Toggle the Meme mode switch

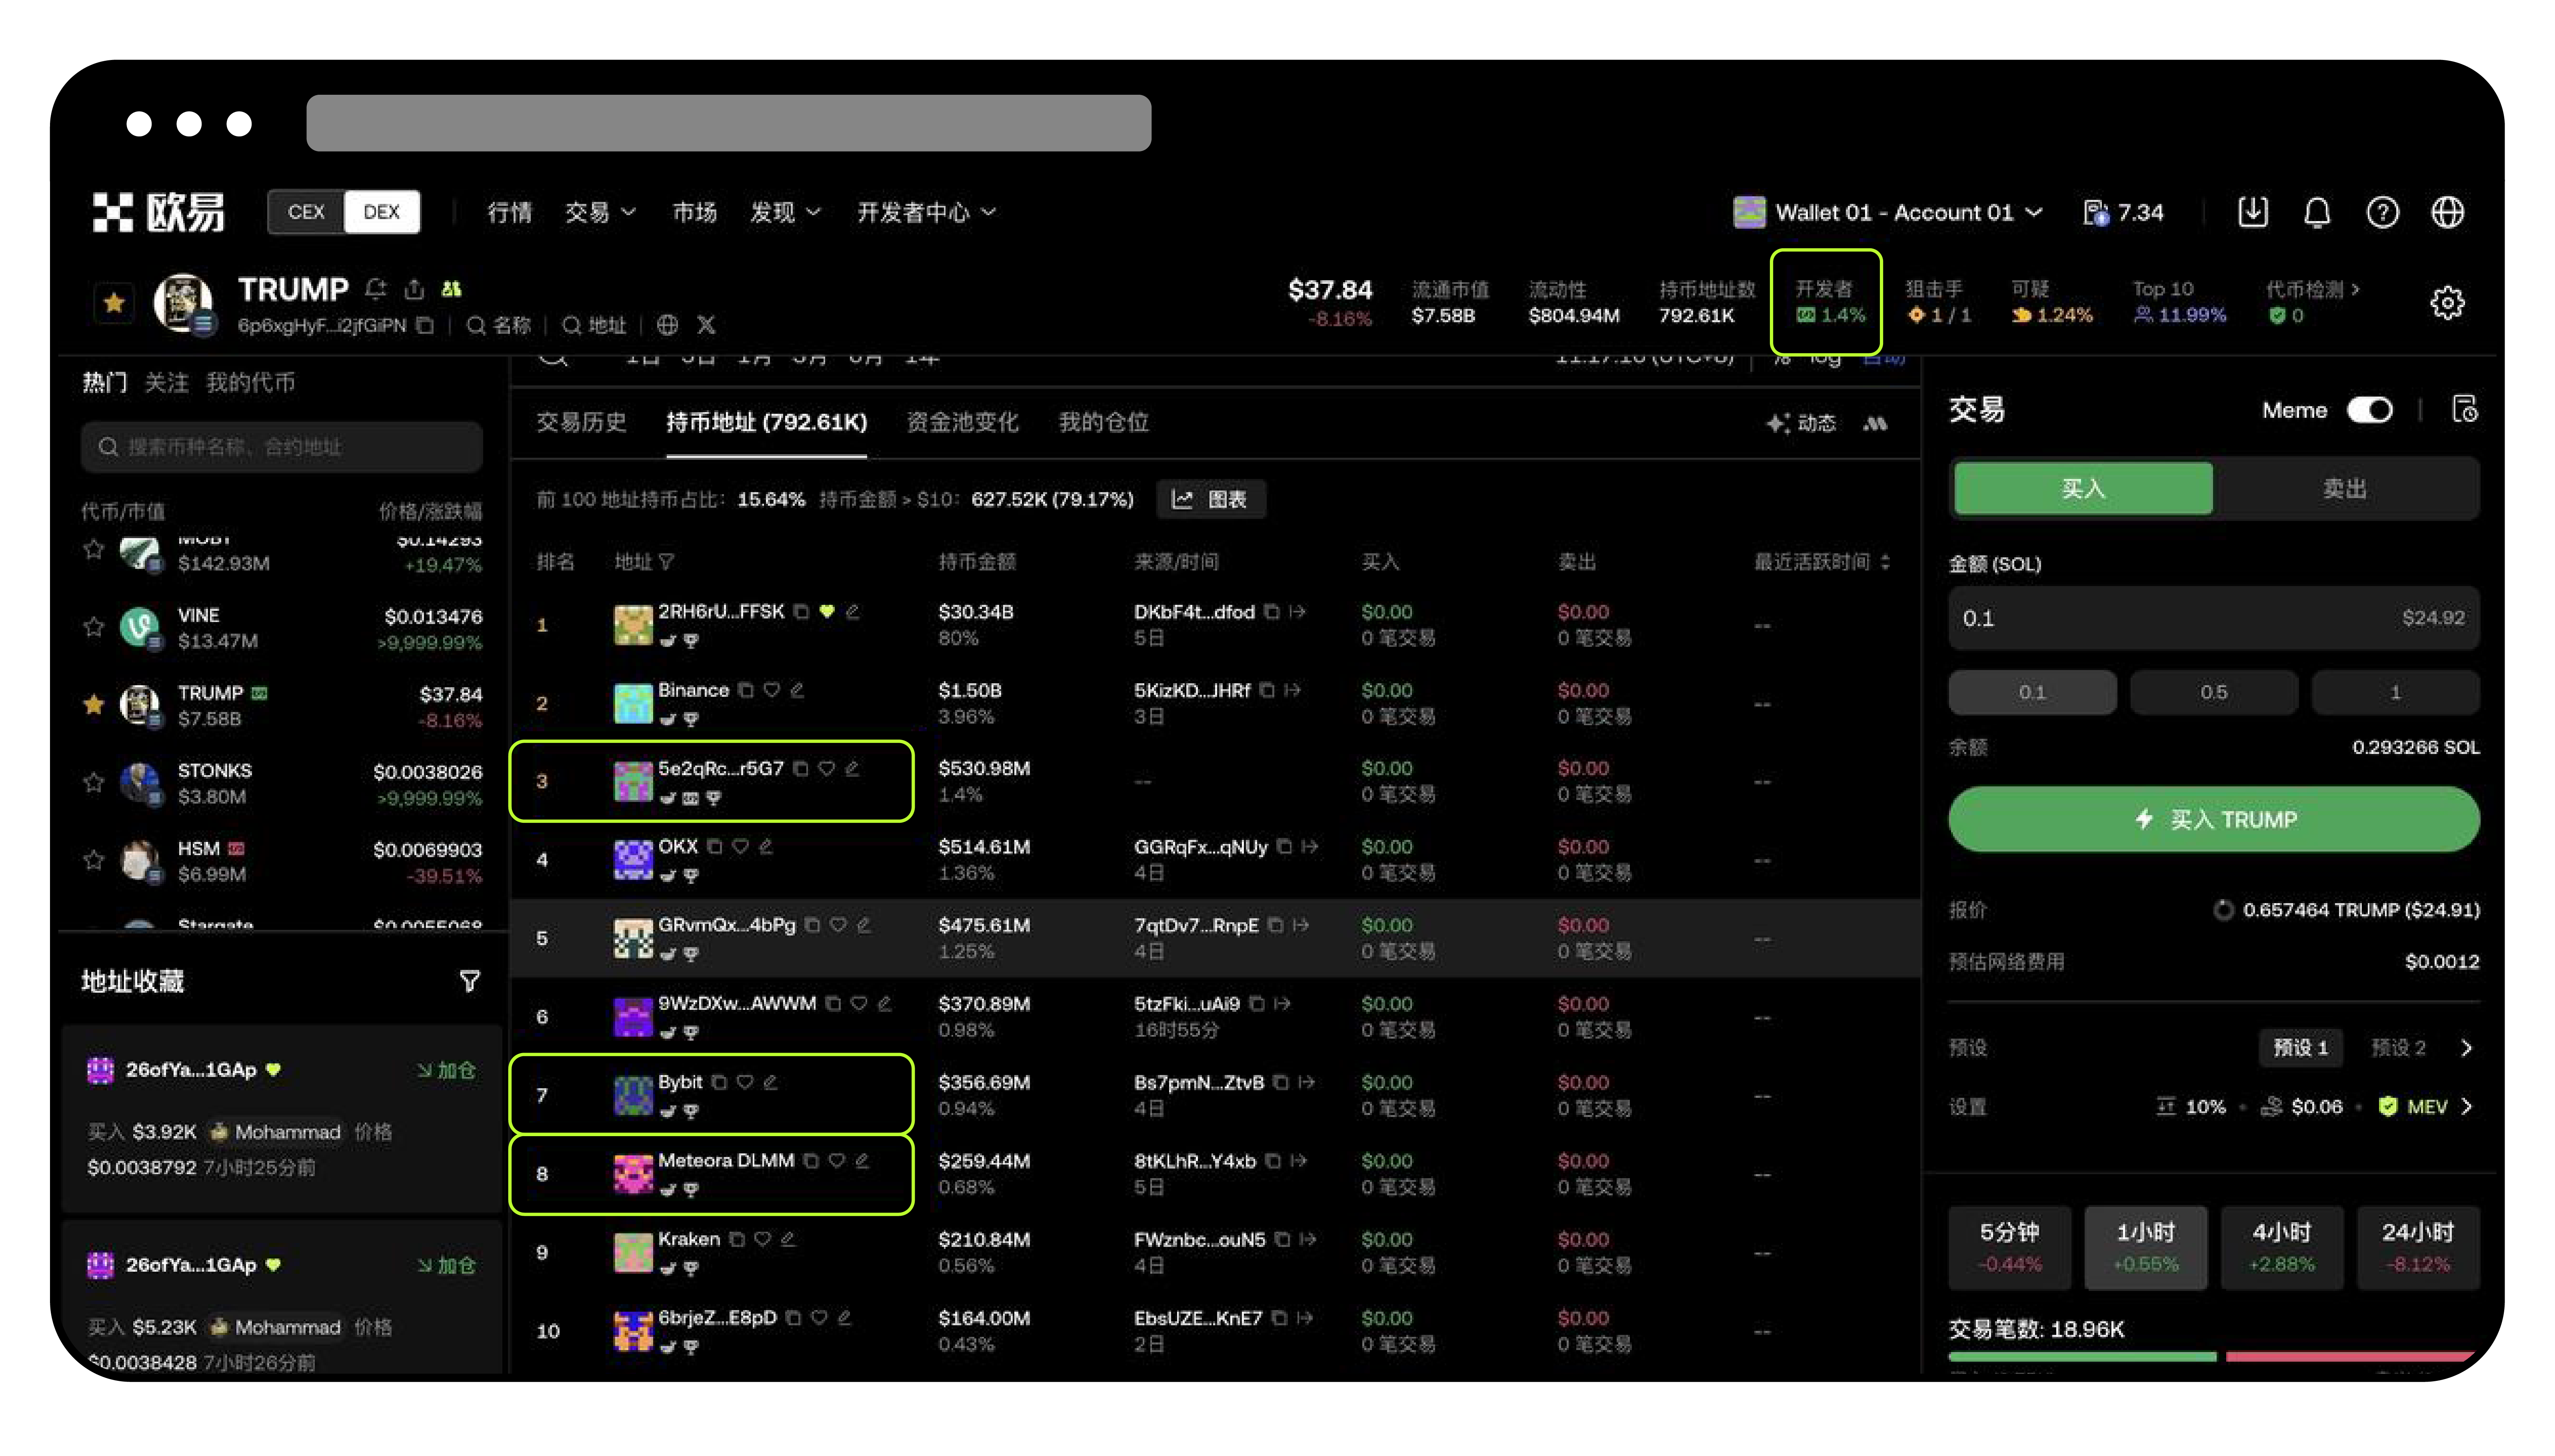click(x=2370, y=410)
